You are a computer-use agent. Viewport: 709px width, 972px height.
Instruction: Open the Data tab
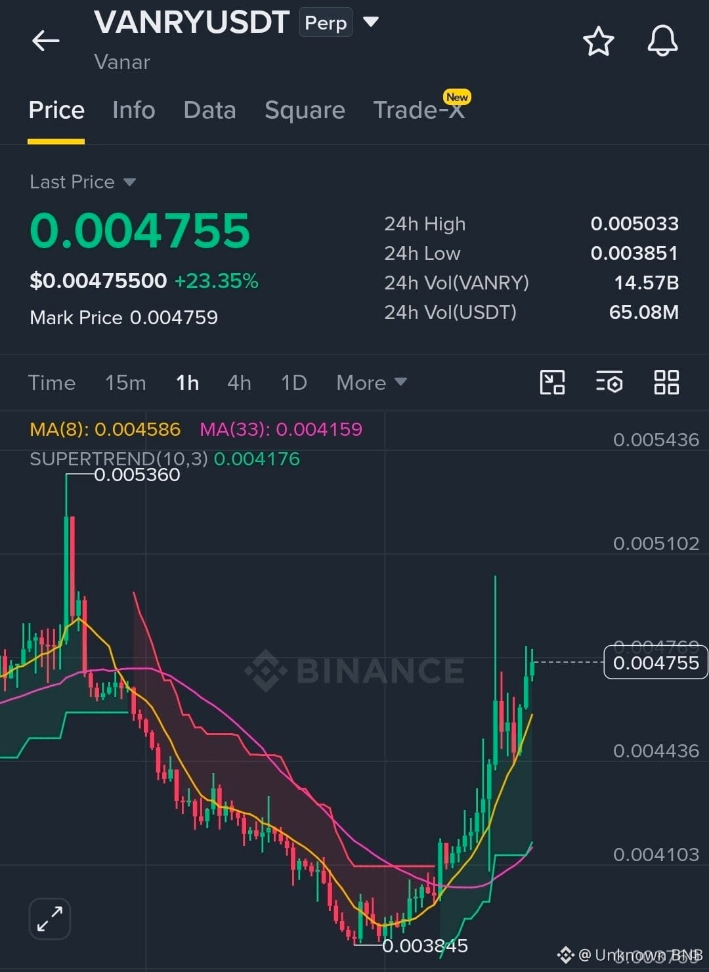pyautogui.click(x=209, y=110)
